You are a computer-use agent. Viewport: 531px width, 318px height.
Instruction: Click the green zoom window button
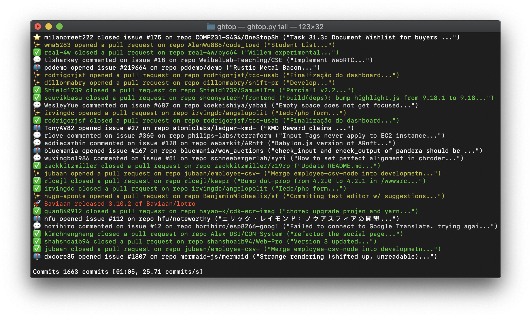pyautogui.click(x=59, y=26)
